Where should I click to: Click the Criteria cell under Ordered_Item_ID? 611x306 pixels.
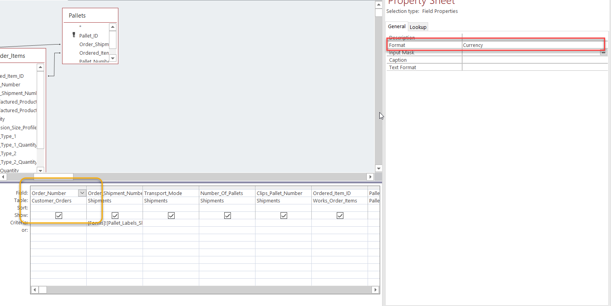point(340,223)
